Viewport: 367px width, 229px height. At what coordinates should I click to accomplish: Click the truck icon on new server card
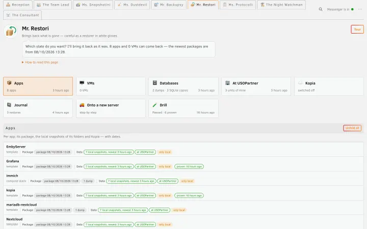[x=82, y=105]
